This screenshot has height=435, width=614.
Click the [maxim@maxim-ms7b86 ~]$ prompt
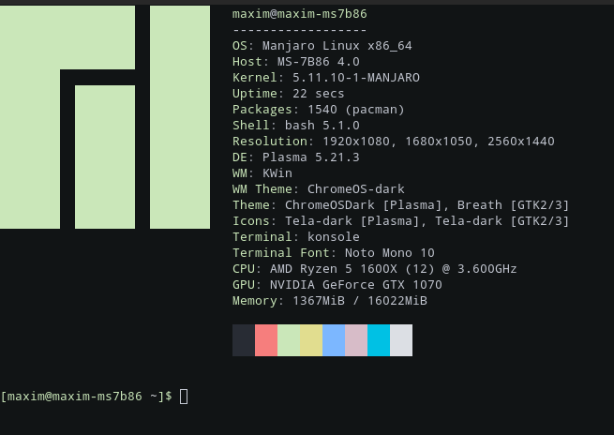point(86,397)
